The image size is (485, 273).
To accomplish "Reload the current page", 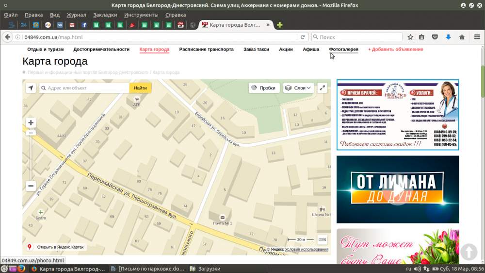I will (x=303, y=37).
